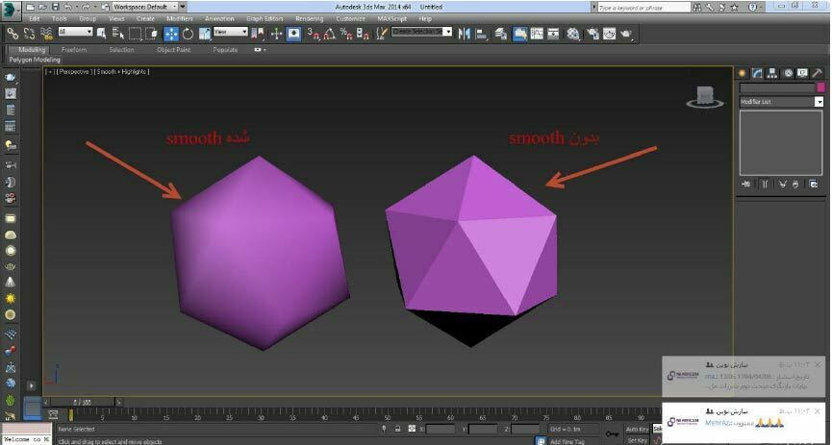The width and height of the screenshot is (832, 445).
Task: Click the Polygon Modeling panel label
Action: click(x=35, y=59)
